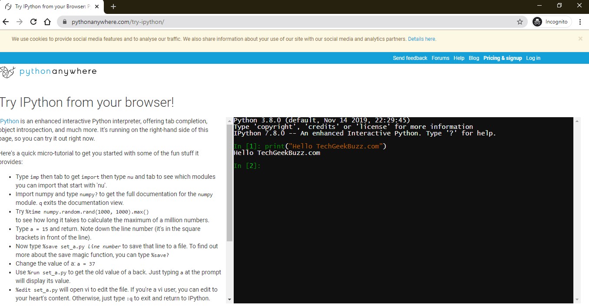This screenshot has height=306, width=589.
Task: Open the Pricing & signup page
Action: pos(503,58)
